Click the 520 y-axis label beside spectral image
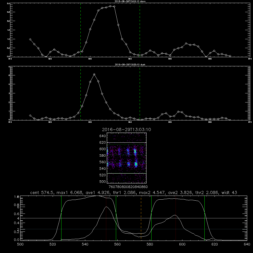The height and width of the screenshot is (253, 253). 103,175
